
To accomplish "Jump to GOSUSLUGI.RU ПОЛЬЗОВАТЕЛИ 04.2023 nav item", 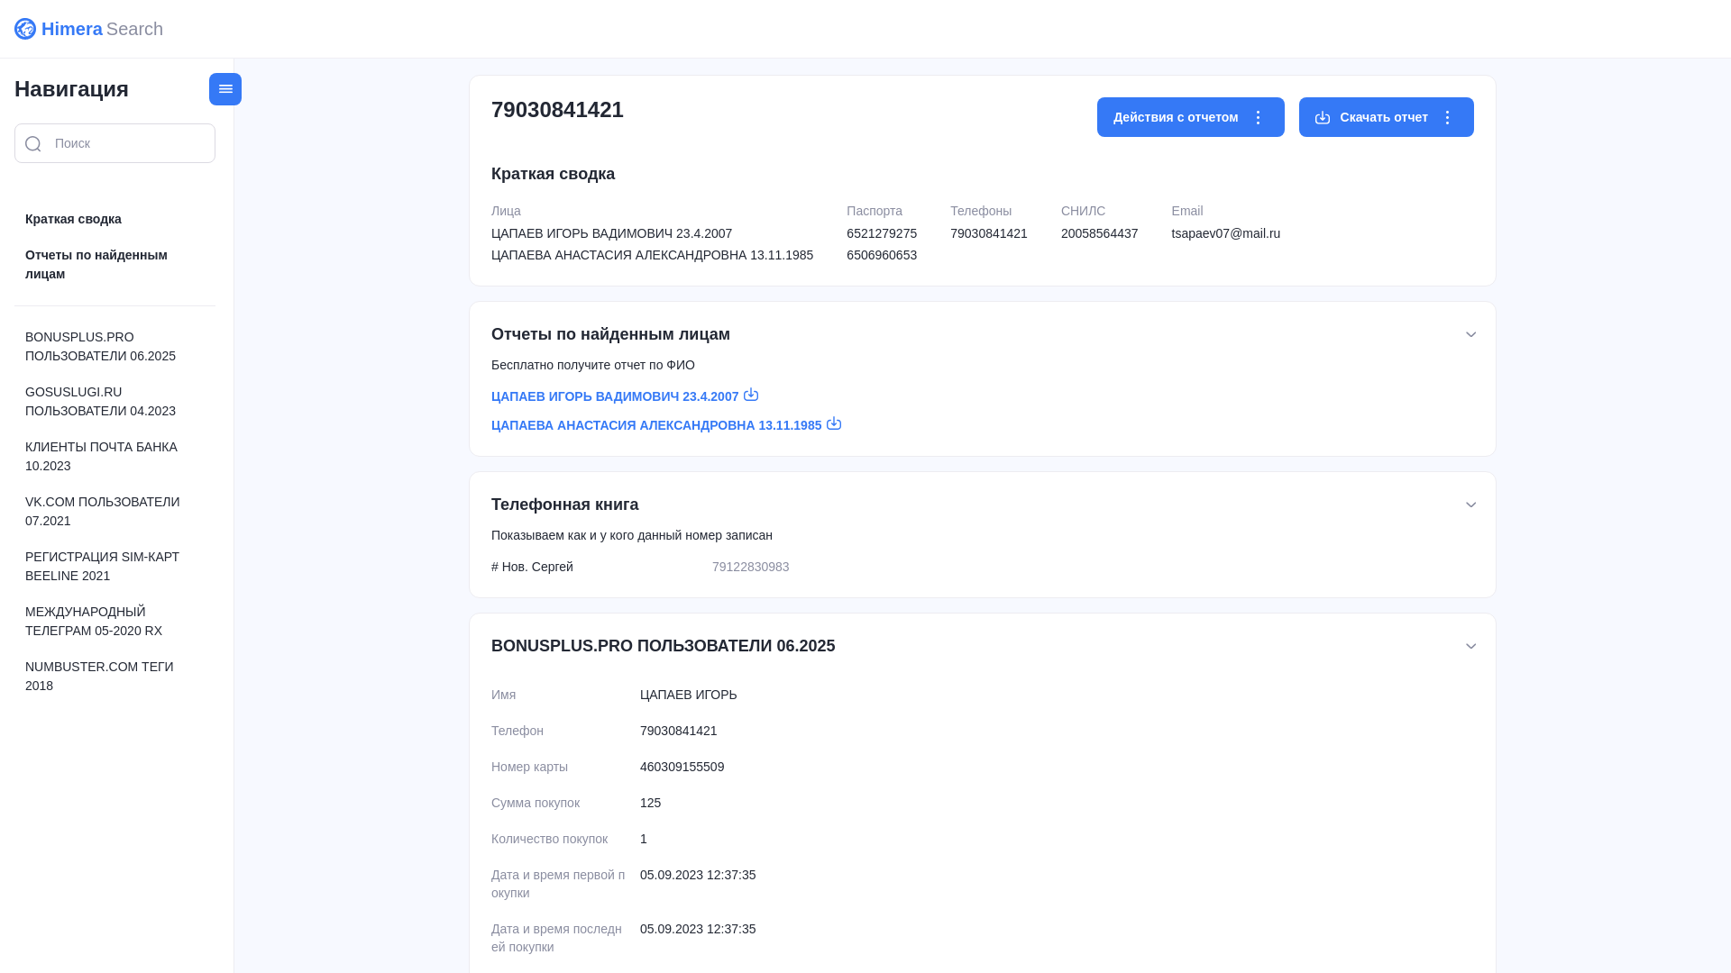I will (x=100, y=401).
